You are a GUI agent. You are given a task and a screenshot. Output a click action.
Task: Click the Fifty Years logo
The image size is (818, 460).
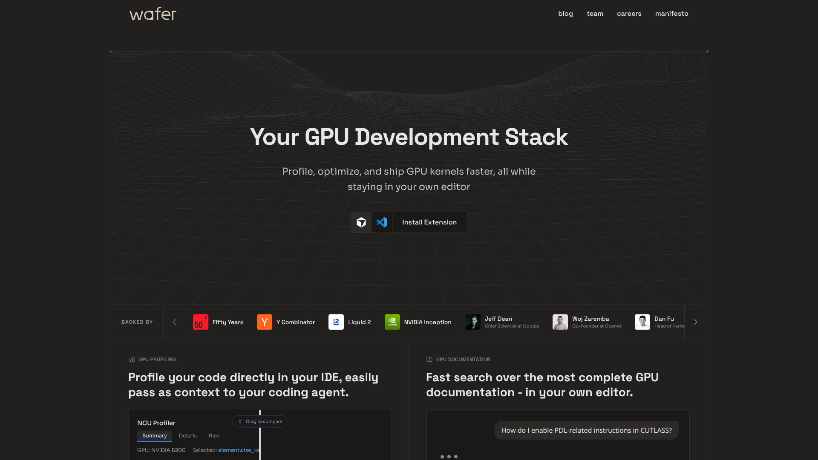[201, 322]
